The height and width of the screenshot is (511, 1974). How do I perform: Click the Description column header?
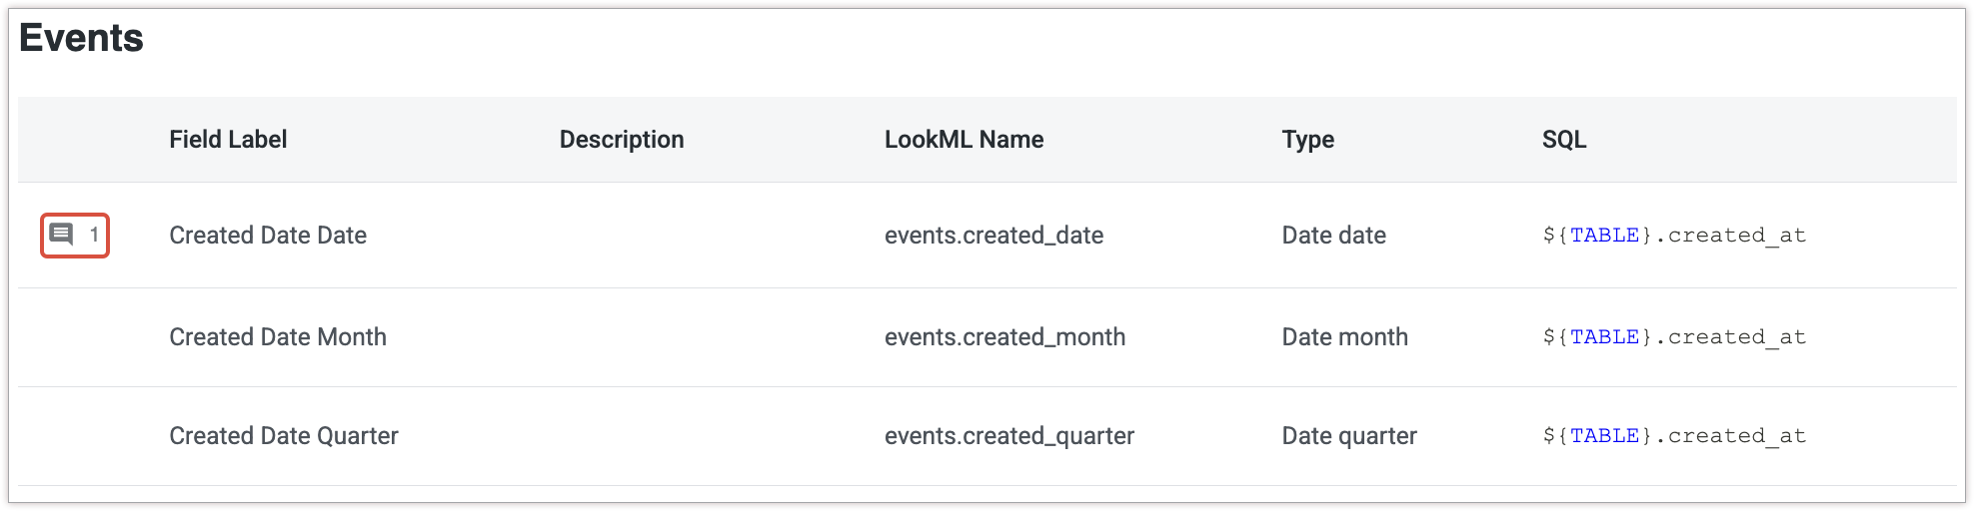coord(622,140)
